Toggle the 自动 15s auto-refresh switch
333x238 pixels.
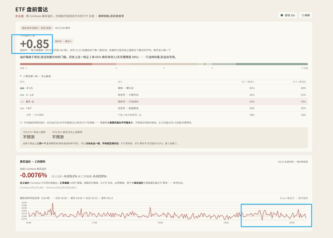[287, 15]
